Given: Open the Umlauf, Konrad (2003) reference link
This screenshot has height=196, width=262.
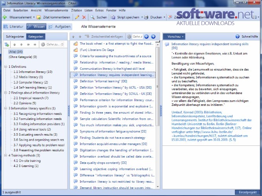Looking at the screenshot, I should point(211,126).
